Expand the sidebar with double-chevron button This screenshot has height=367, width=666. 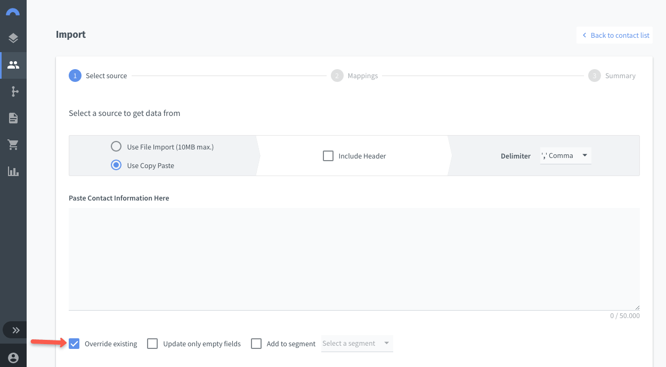[x=15, y=330]
